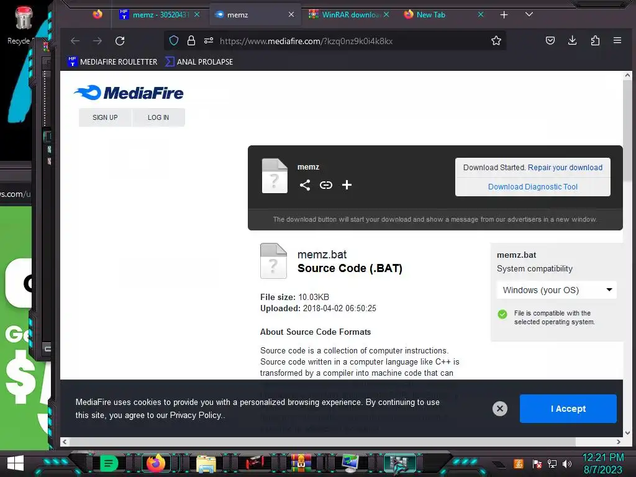This screenshot has width=636, height=477.
Task: Open the Windows (your OS) dropdown
Action: [556, 290]
